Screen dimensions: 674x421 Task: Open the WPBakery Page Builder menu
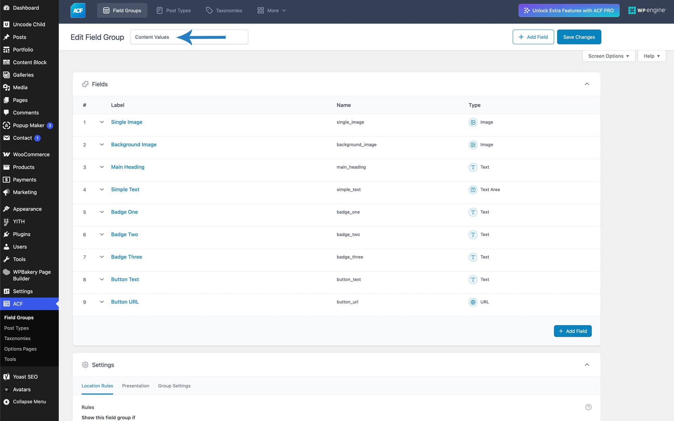[x=29, y=275]
